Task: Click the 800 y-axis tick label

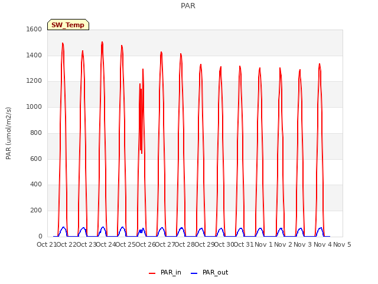Action: pos(36,133)
